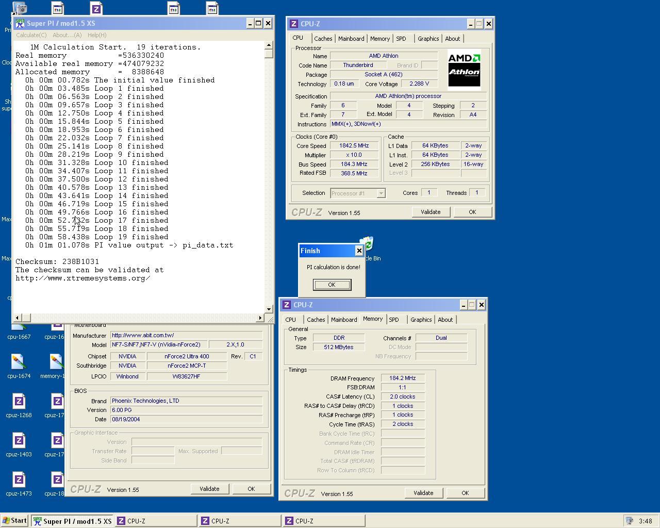The height and width of the screenshot is (528, 660).
Task: Activate Super PI from the taskbar
Action: [72, 521]
